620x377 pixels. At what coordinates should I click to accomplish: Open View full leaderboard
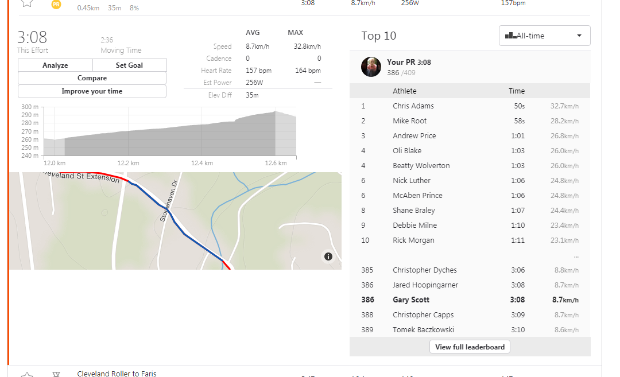[470, 347]
